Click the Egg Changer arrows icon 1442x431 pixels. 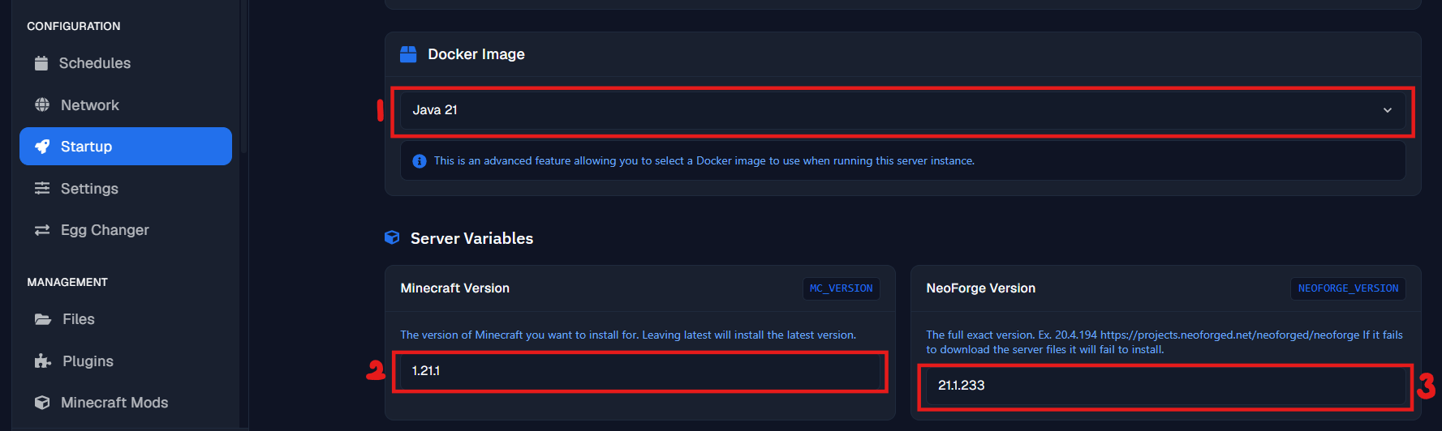point(42,230)
